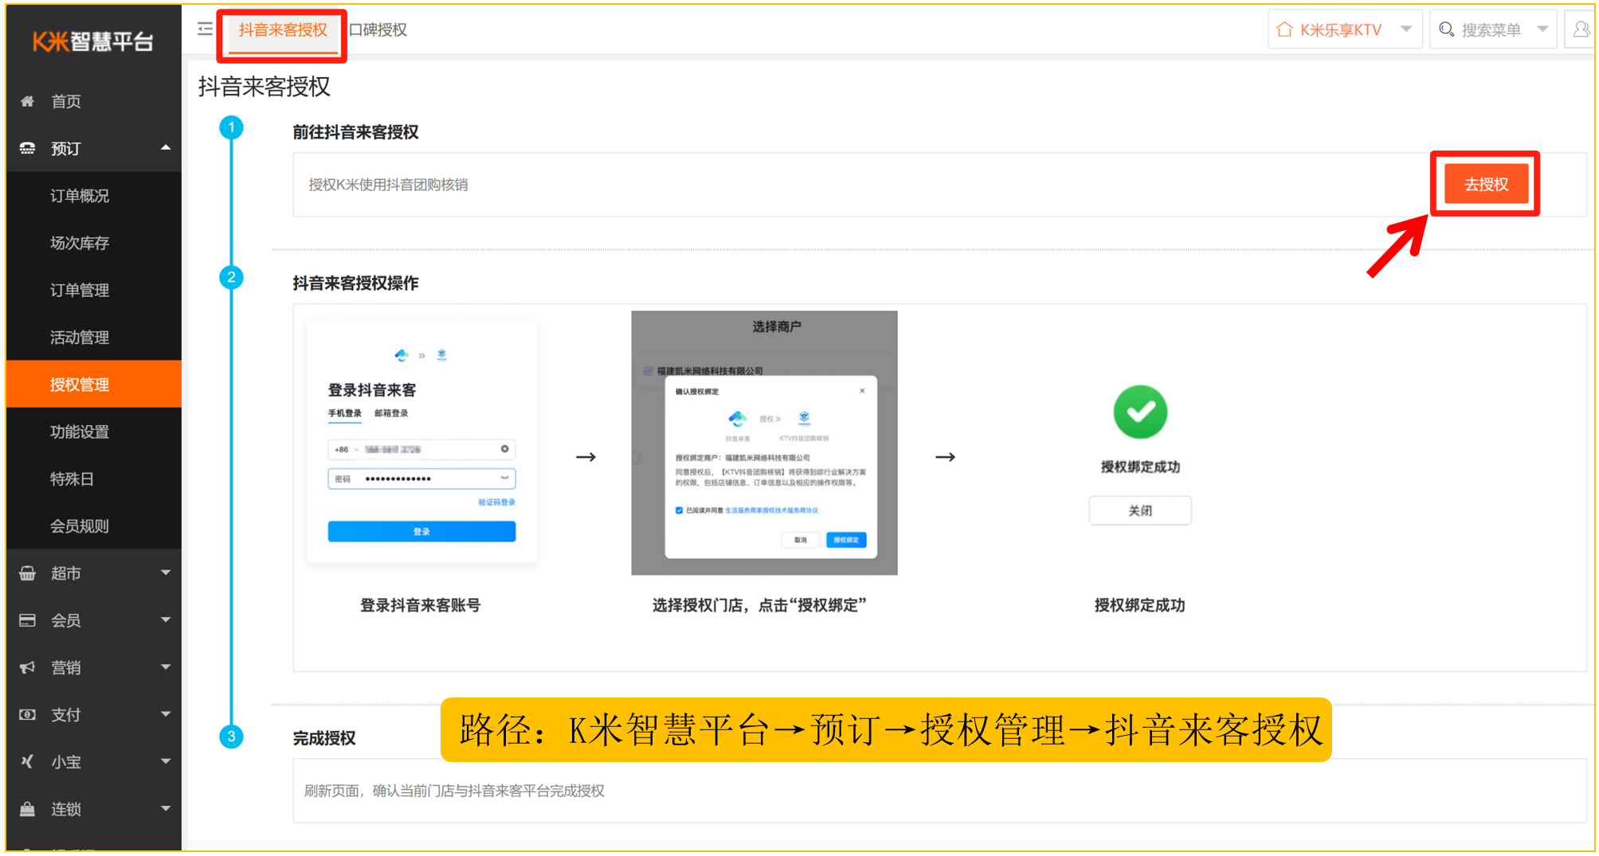Click the 选择商户 confirmation screenshot thumbnail

[764, 443]
